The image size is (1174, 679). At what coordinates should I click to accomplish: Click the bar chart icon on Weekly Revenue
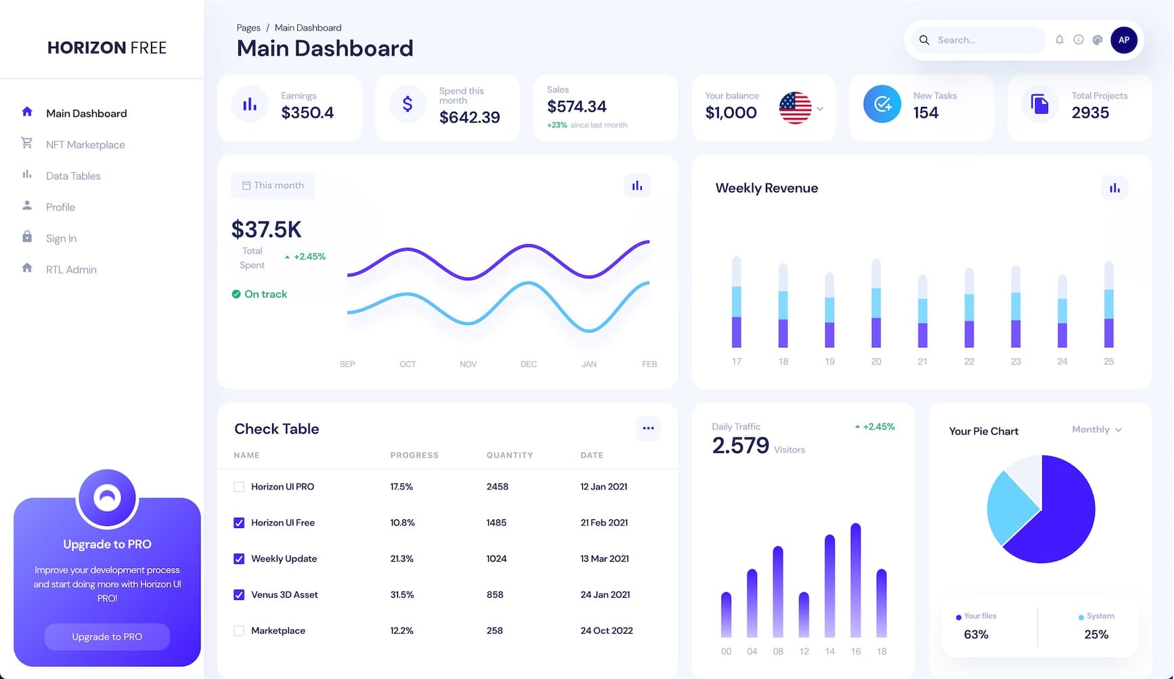click(1114, 188)
